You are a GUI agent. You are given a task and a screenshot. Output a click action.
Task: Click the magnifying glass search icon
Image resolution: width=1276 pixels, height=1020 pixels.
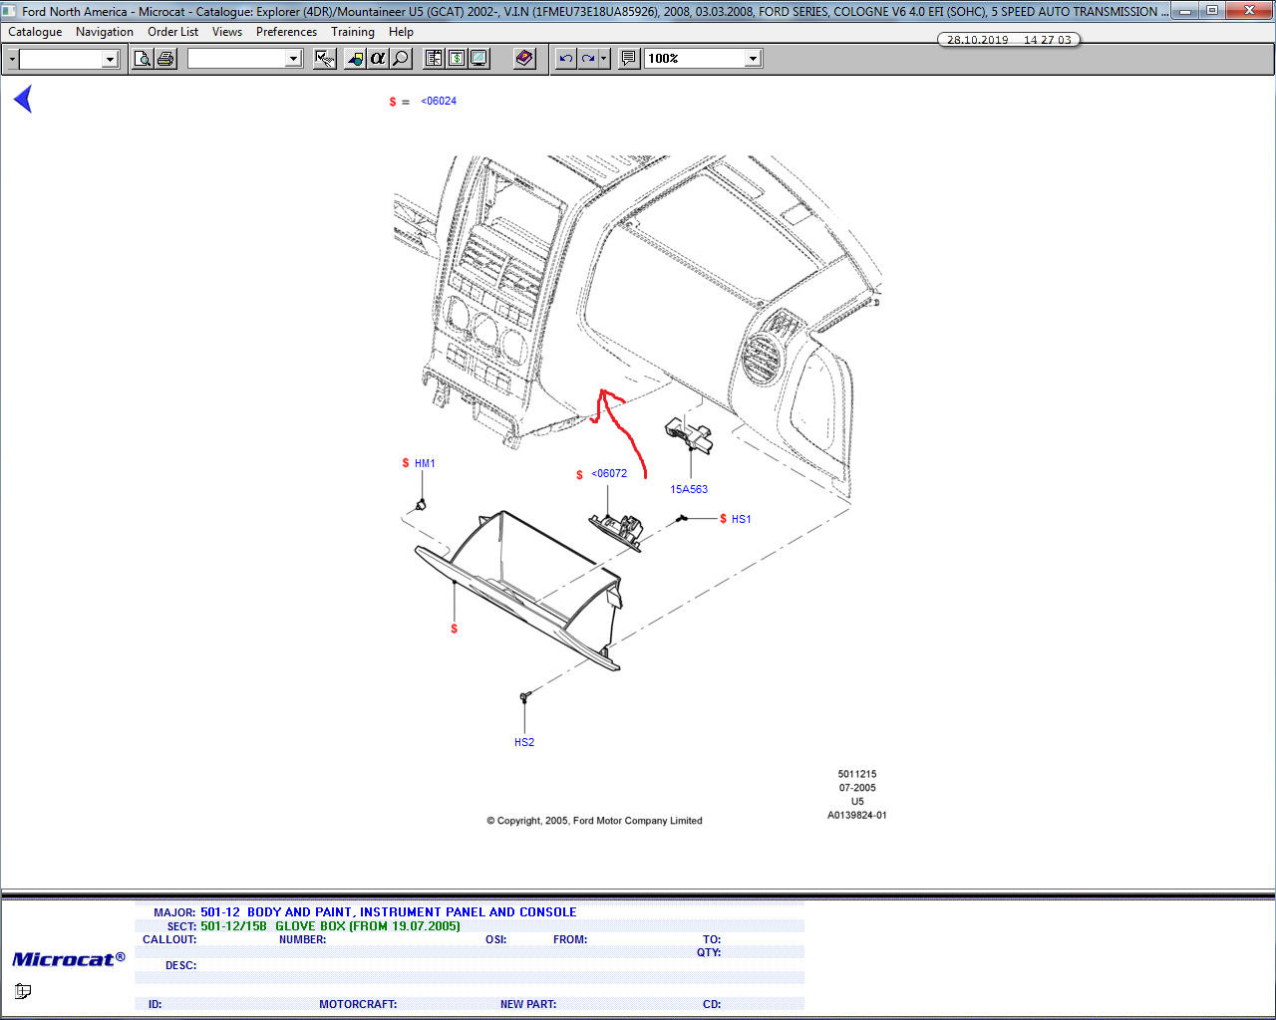coord(401,59)
